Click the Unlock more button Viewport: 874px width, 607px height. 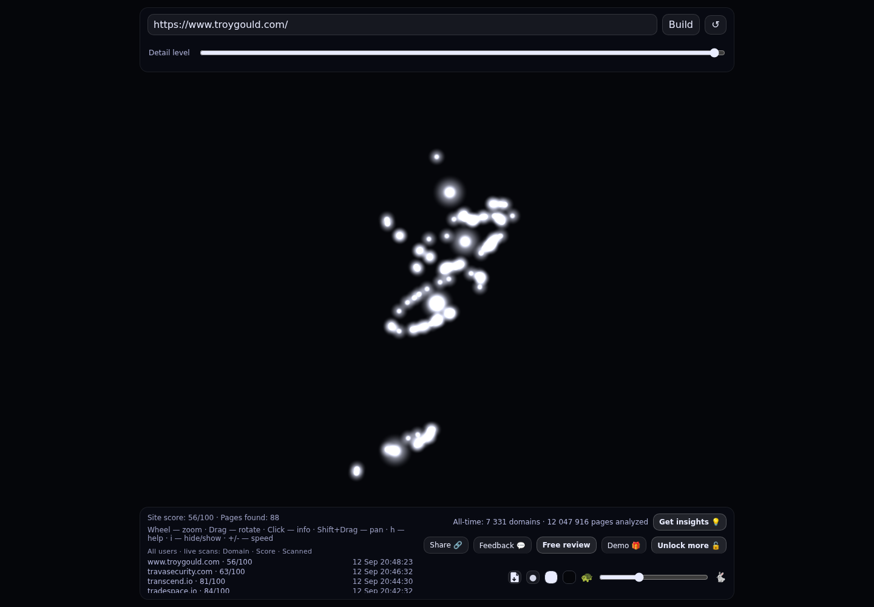689,545
